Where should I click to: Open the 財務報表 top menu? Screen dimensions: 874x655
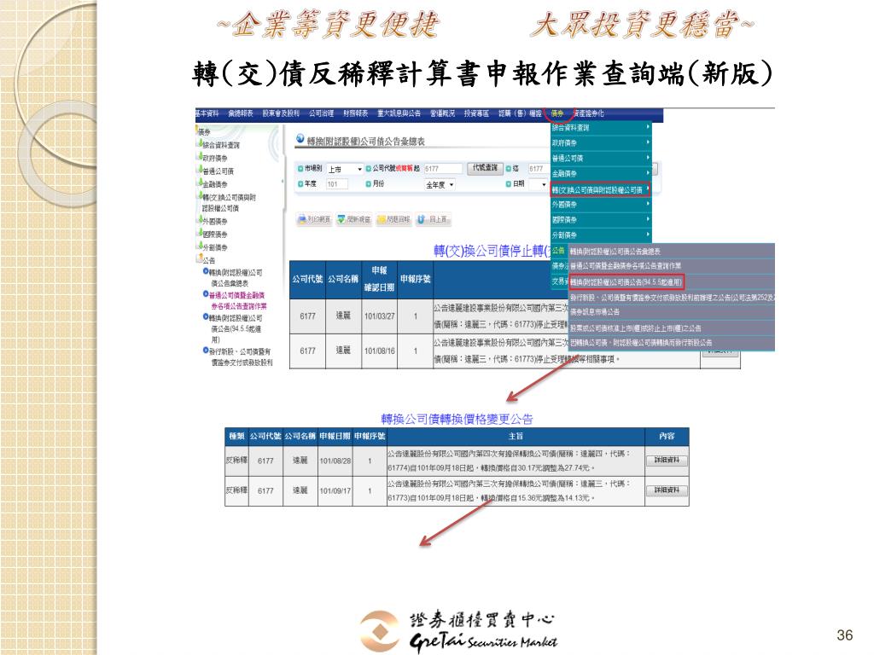click(x=356, y=113)
